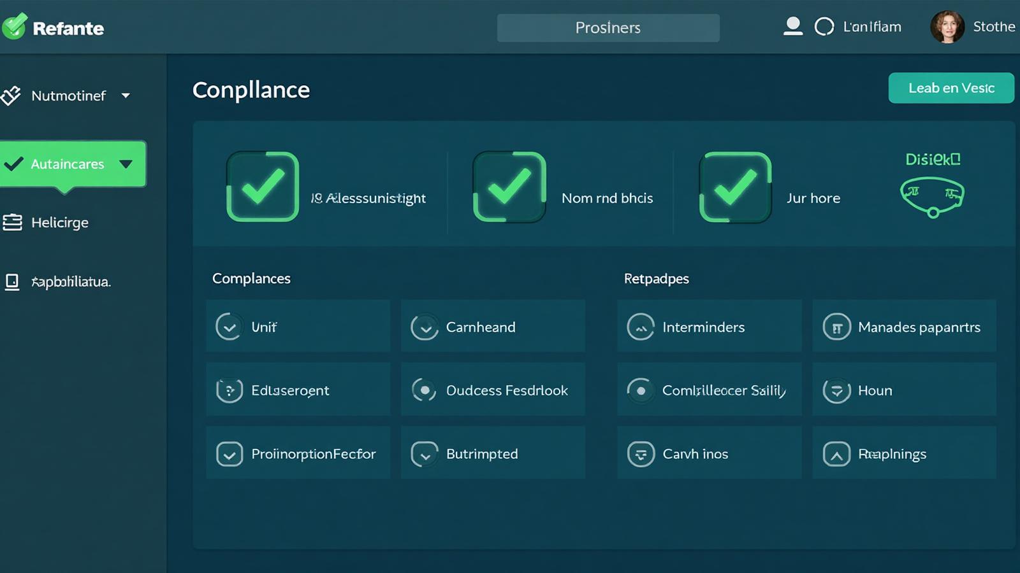Open Helicirge in the sidebar

[x=59, y=222]
